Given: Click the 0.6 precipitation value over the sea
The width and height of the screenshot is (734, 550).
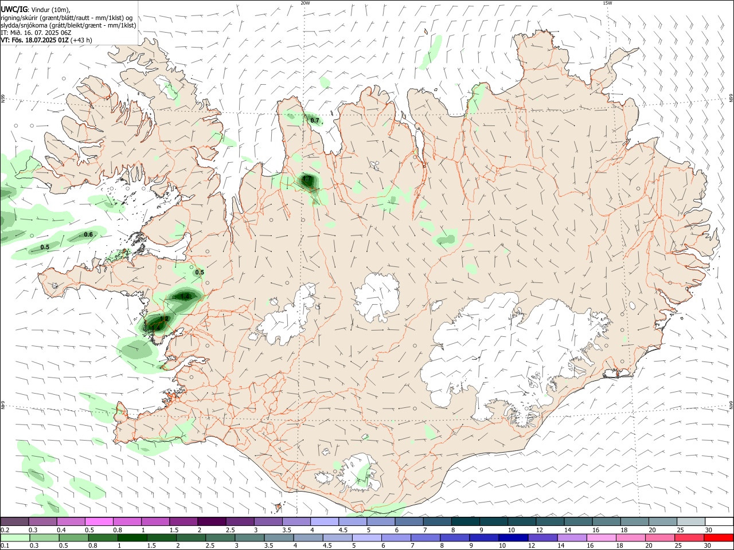Looking at the screenshot, I should pos(88,234).
